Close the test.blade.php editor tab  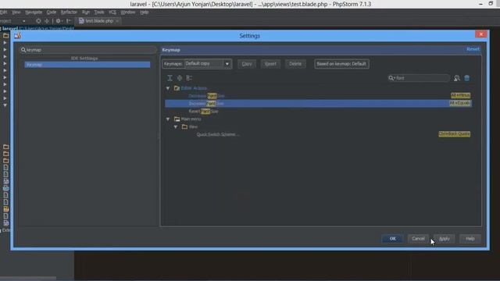[117, 21]
